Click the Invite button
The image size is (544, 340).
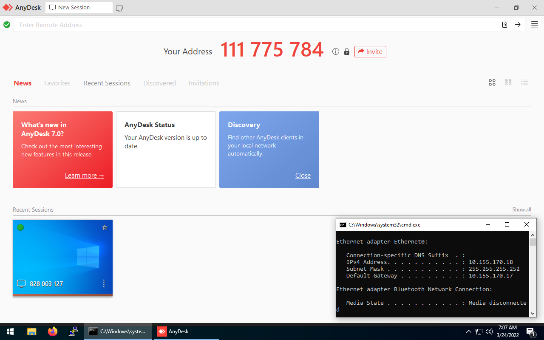pos(370,51)
